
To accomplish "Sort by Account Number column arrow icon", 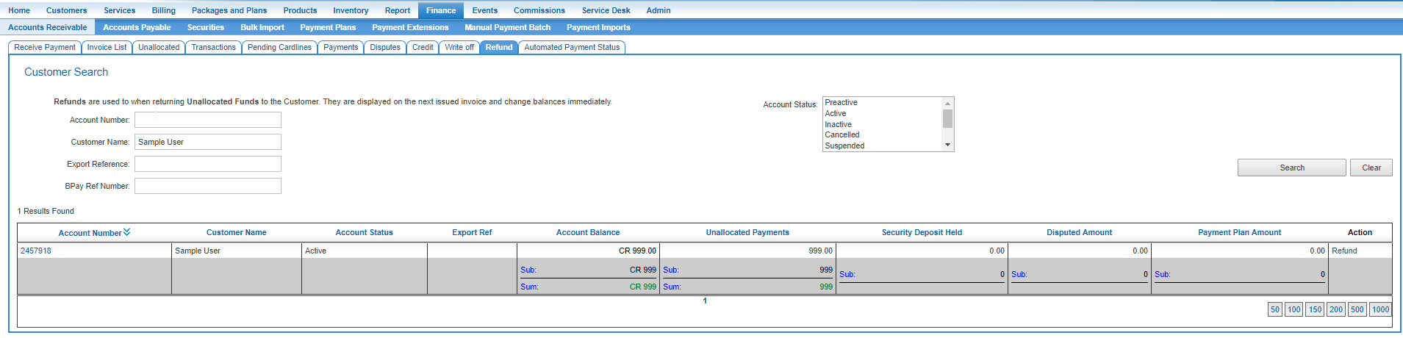I will tap(127, 232).
